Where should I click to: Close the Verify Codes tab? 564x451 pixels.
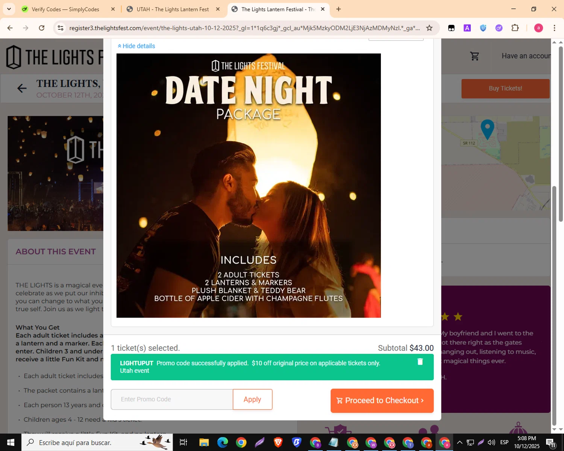pyautogui.click(x=113, y=9)
